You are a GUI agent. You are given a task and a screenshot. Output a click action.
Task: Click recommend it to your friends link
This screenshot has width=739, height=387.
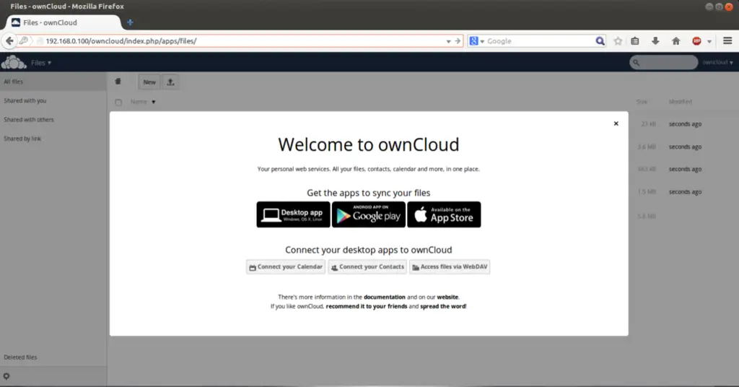(366, 306)
